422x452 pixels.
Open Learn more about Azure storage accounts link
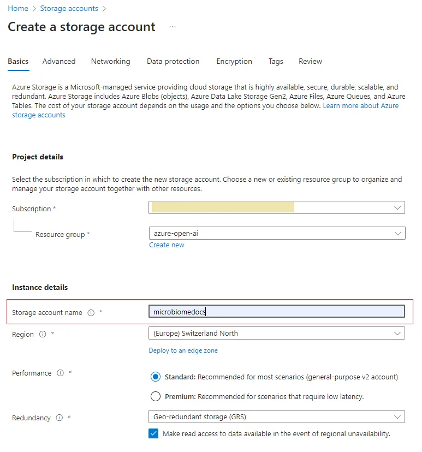click(x=361, y=106)
